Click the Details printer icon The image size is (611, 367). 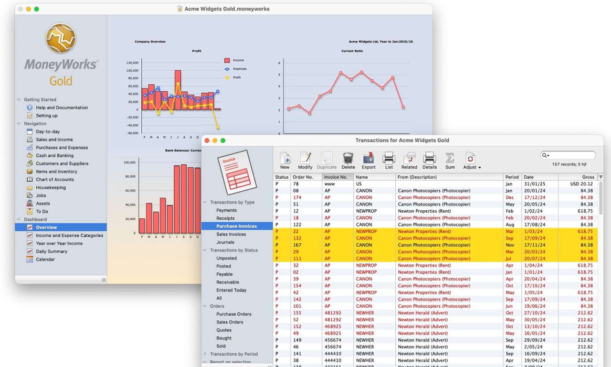point(430,158)
